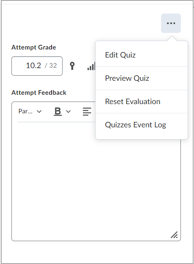This screenshot has height=264, width=194.
Task: Click the chevron beside the Par... format label
Action: [39, 111]
